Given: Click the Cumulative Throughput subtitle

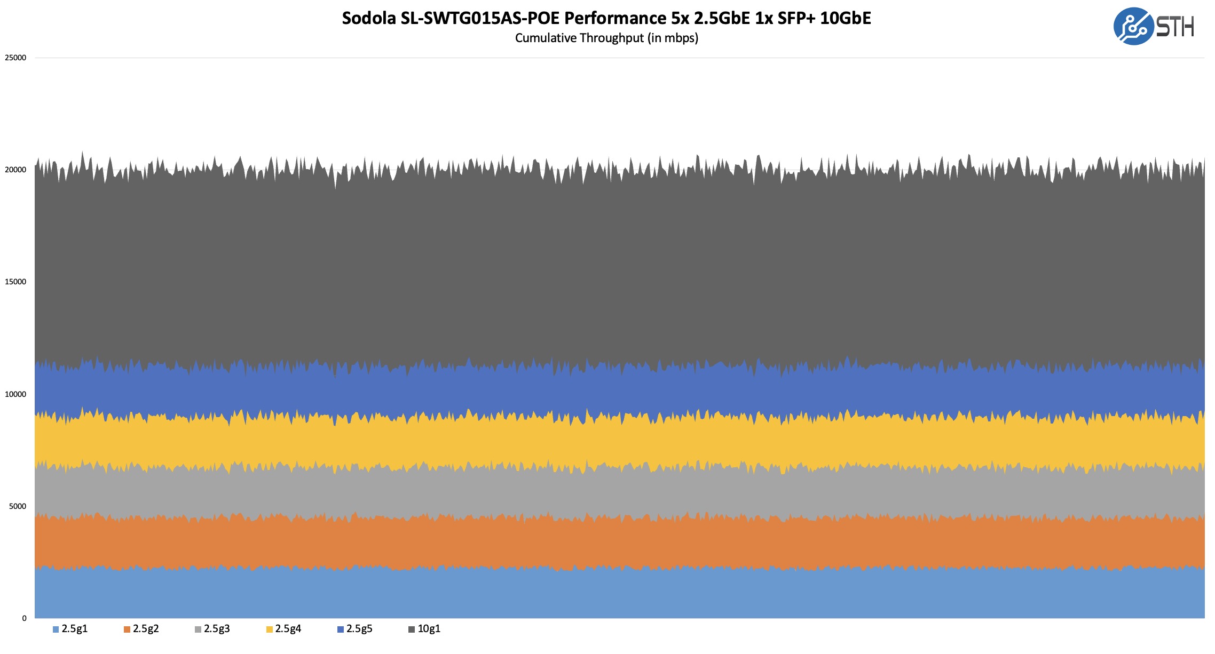Looking at the screenshot, I should tap(606, 38).
